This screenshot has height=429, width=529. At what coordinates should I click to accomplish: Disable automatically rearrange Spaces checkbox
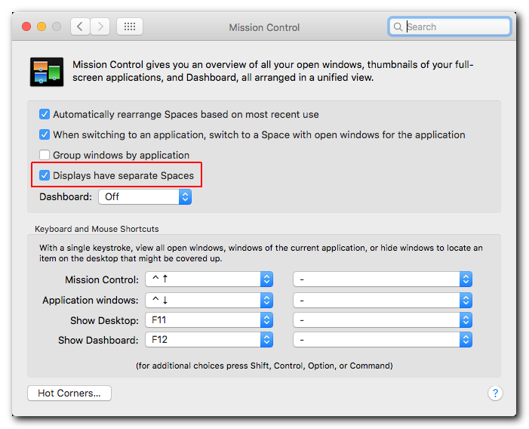[x=45, y=115]
